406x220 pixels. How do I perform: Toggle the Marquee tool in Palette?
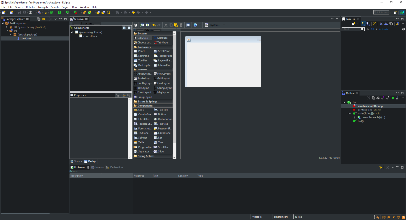tap(162, 38)
